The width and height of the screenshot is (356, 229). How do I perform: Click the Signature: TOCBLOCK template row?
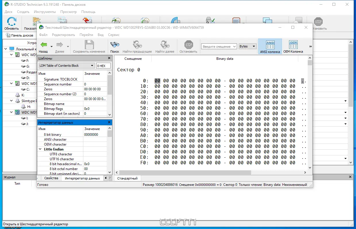[72, 79]
